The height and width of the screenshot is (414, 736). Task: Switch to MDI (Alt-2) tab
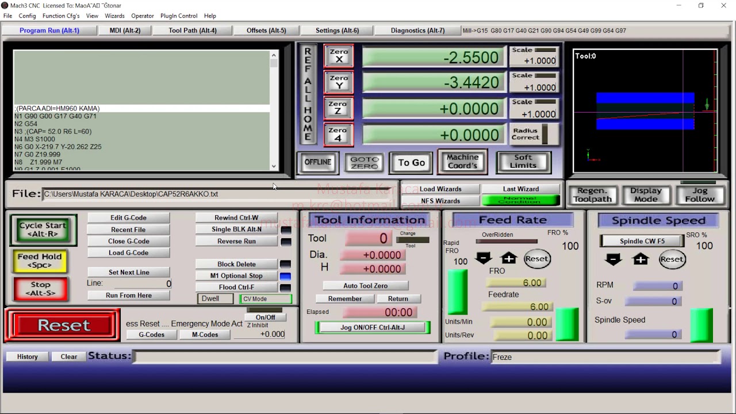125,30
